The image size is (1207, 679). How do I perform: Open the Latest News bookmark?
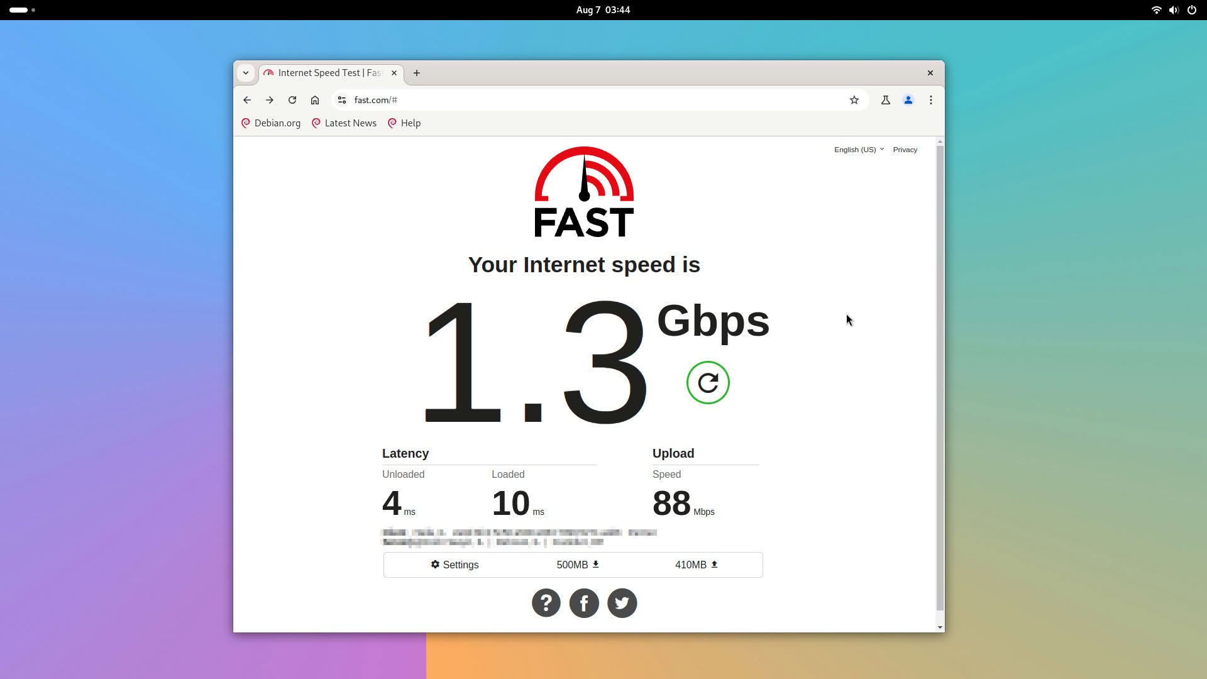tap(344, 123)
